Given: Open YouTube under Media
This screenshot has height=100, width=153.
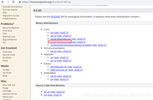Looking at the screenshot, I should pyautogui.click(x=7, y=73).
